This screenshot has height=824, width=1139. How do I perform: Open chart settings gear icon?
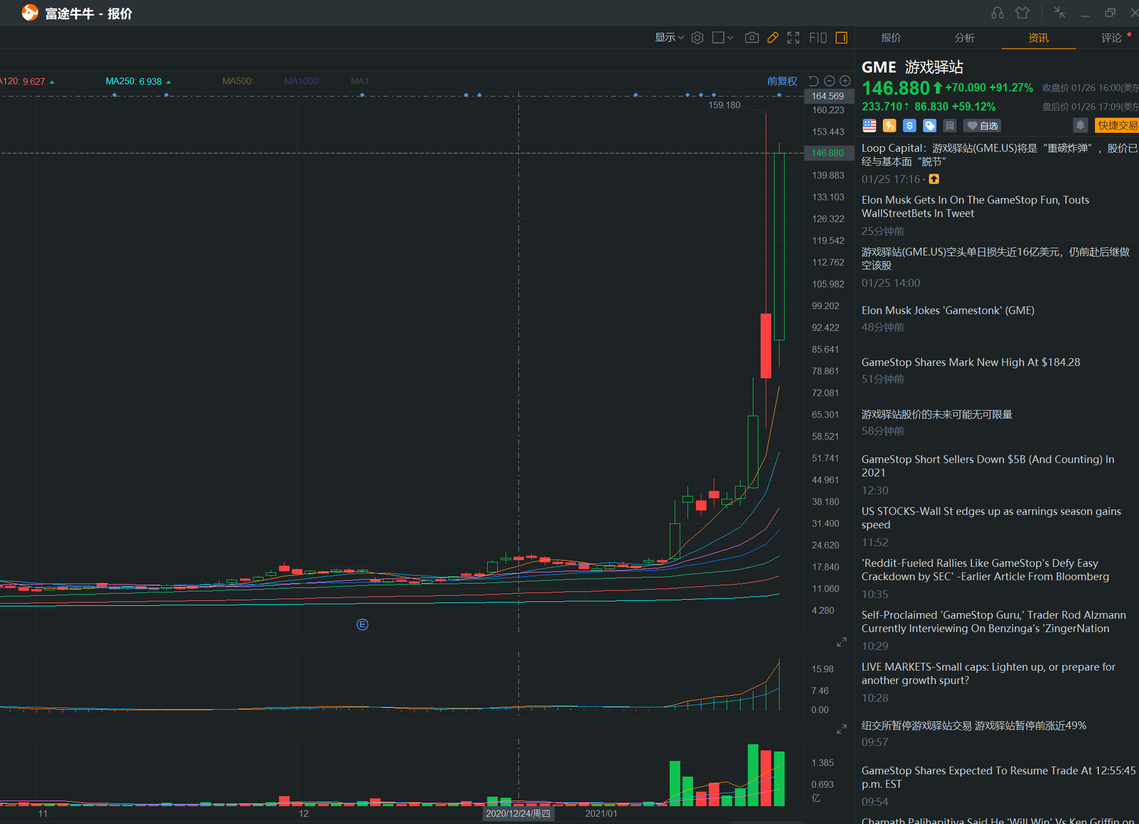697,37
